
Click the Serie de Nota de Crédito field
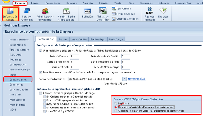click(x=126, y=56)
